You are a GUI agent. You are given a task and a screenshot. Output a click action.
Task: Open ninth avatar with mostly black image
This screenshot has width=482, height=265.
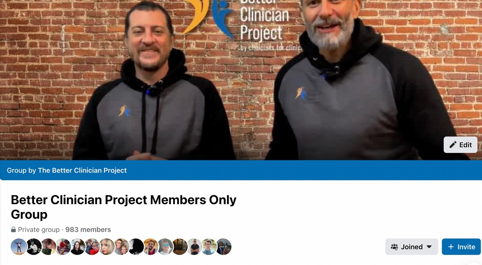(136, 247)
